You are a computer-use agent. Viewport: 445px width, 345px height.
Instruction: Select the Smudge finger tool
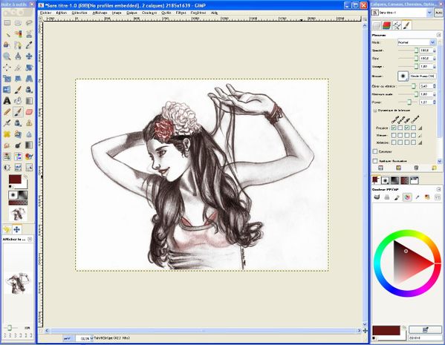click(7, 145)
